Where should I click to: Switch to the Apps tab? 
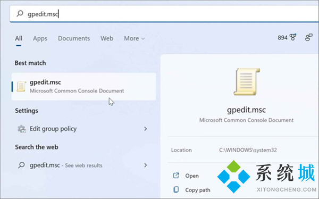click(40, 38)
